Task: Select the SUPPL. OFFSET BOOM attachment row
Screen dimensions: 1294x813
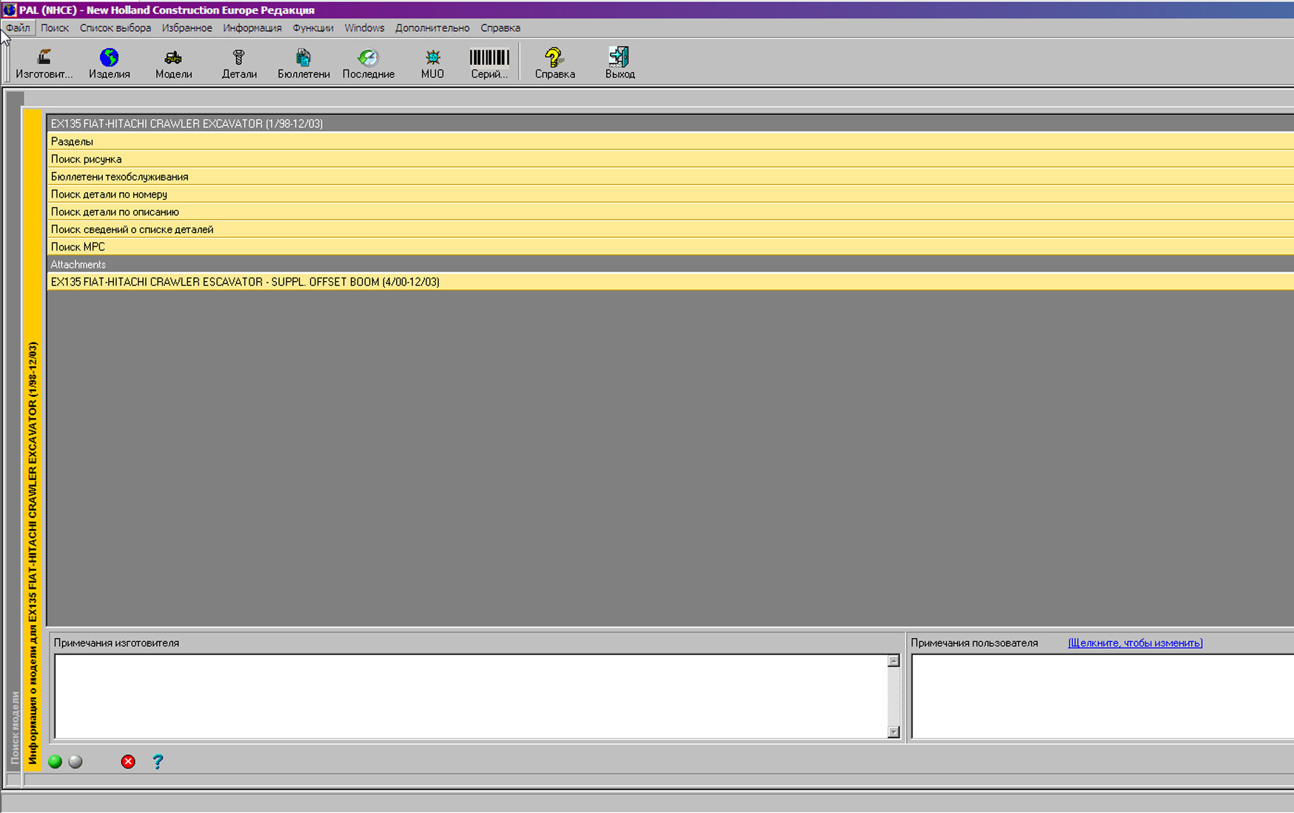Action: pos(245,282)
